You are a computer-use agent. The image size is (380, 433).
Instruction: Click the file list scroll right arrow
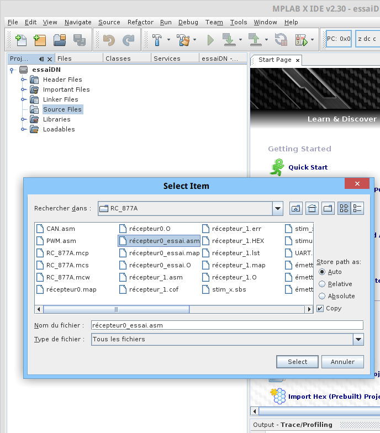(x=309, y=309)
